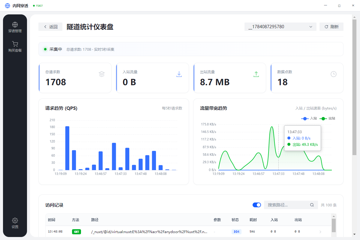Click the 18 data points value
The height and width of the screenshot is (240, 360).
tap(282, 82)
